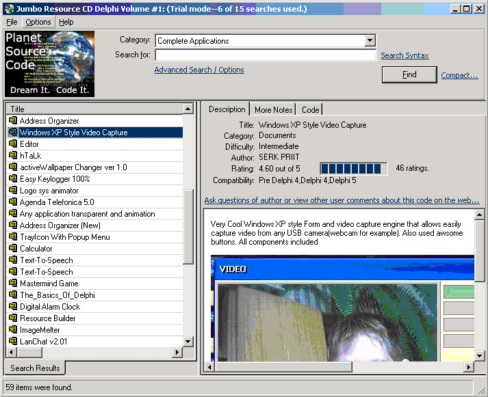Open the Options menu
Image resolution: width=488 pixels, height=397 pixels.
point(38,22)
